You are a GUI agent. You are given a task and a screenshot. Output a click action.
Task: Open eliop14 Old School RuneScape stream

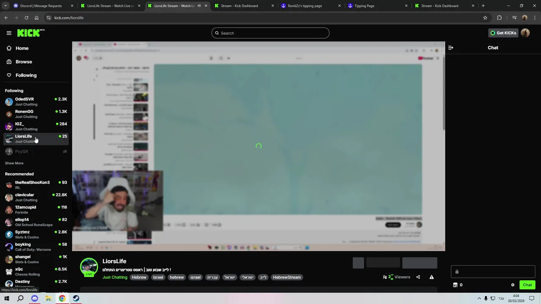[x=36, y=222]
